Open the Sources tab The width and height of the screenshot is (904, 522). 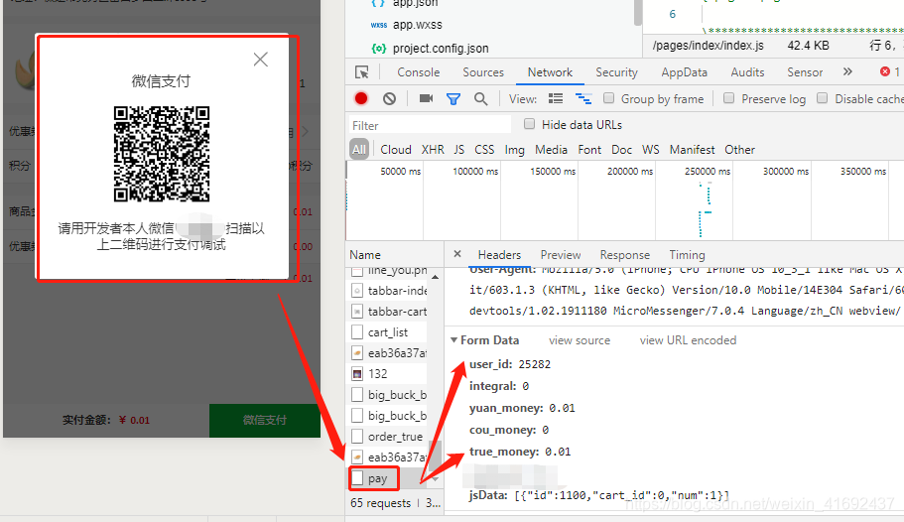(483, 72)
